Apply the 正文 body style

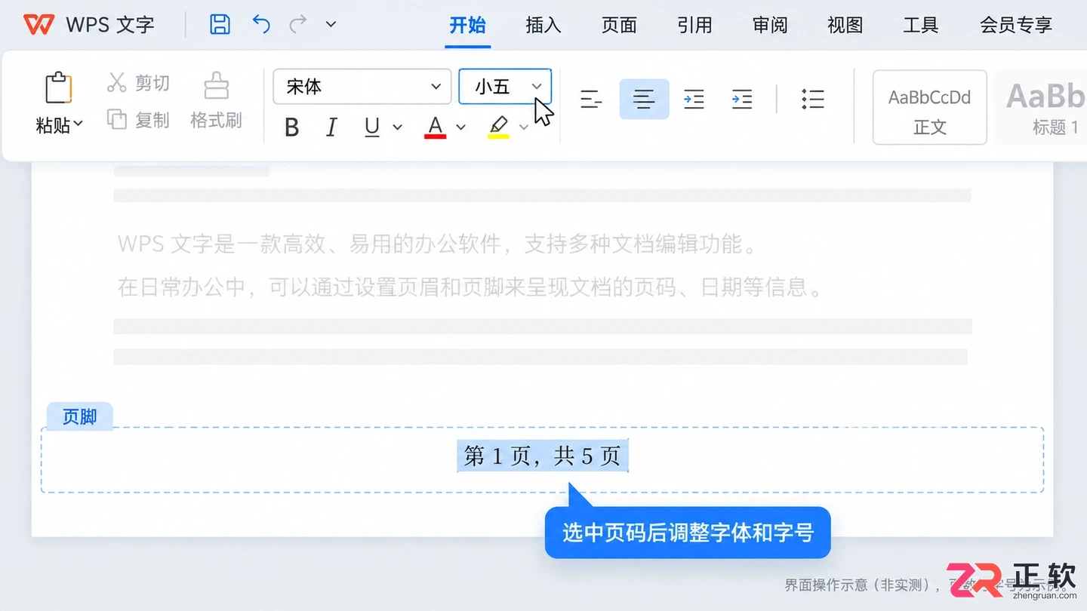pyautogui.click(x=930, y=107)
